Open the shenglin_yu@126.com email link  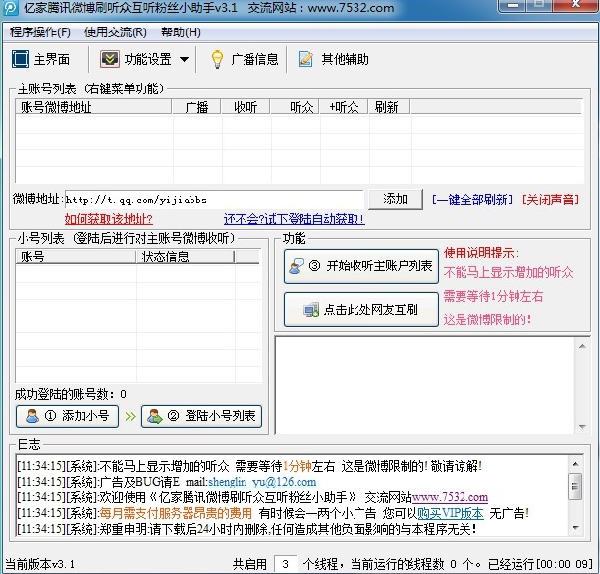[262, 482]
